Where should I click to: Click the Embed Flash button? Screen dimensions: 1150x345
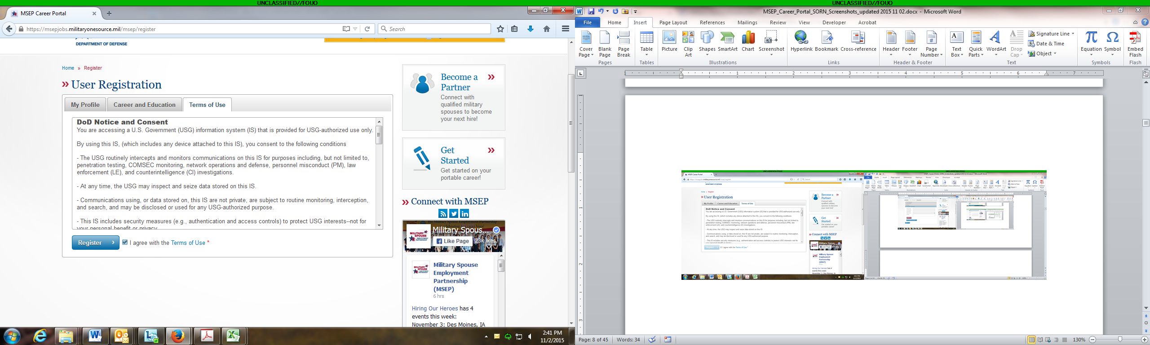[1135, 44]
